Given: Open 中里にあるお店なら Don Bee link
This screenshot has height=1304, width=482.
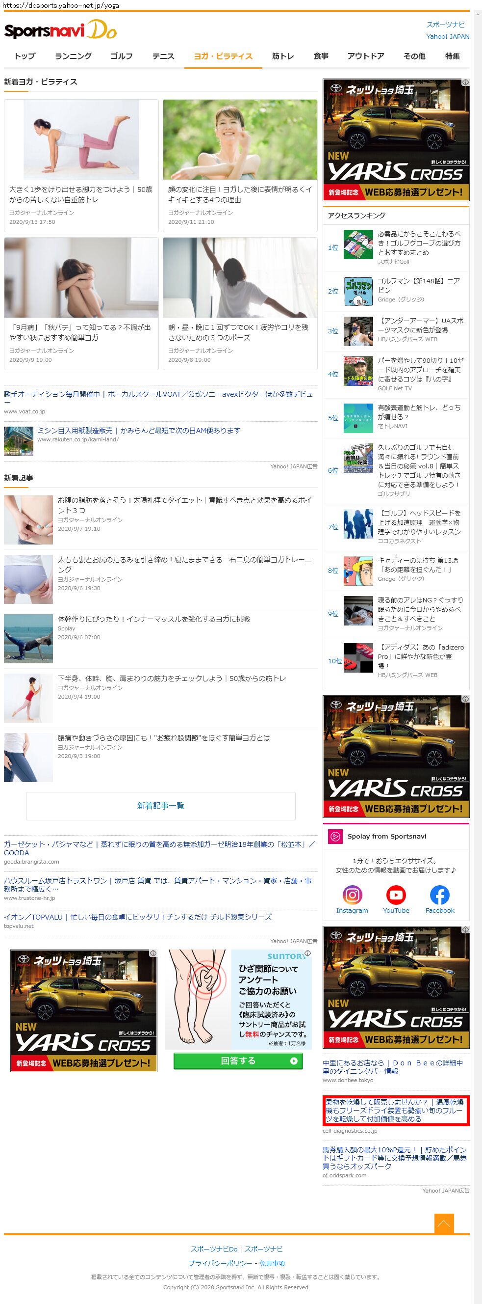Looking at the screenshot, I should pyautogui.click(x=393, y=1066).
